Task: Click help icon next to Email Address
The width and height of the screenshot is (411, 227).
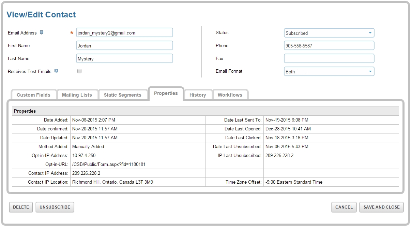Action: (42, 33)
